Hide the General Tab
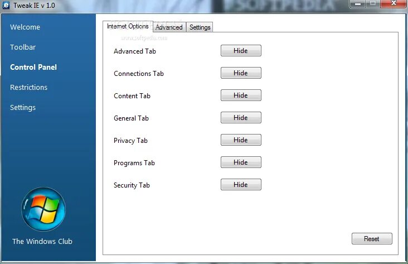The width and height of the screenshot is (408, 264). pyautogui.click(x=241, y=118)
